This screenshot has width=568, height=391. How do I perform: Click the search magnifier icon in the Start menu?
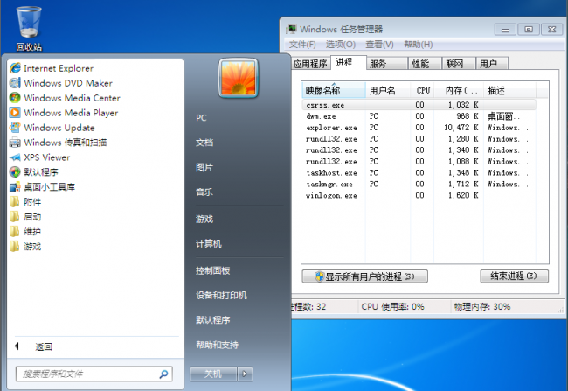[163, 374]
